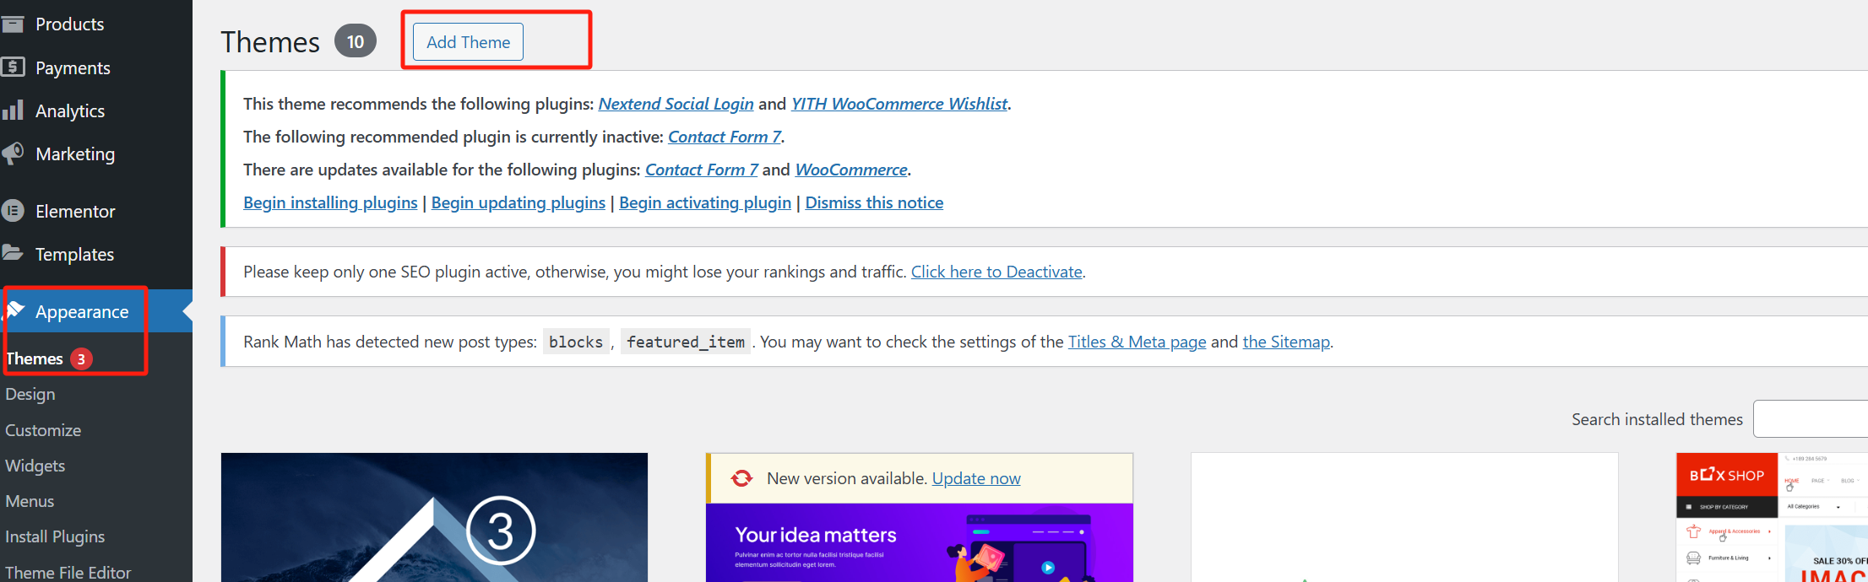This screenshot has width=1868, height=582.
Task: Go to Widgets in Appearance submenu
Action: (35, 466)
